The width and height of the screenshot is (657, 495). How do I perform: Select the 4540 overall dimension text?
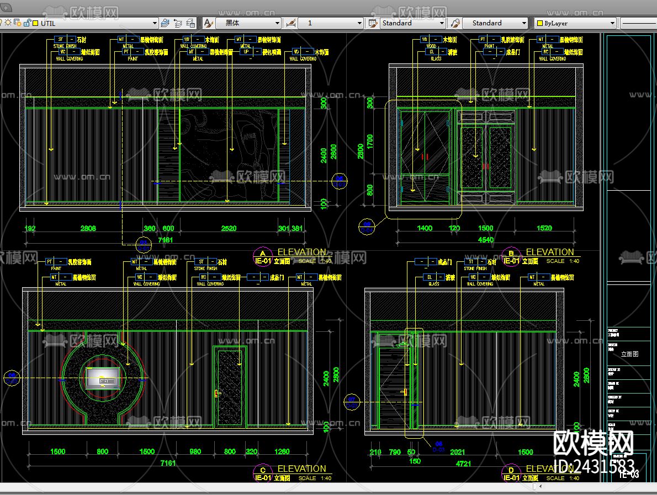pos(486,240)
